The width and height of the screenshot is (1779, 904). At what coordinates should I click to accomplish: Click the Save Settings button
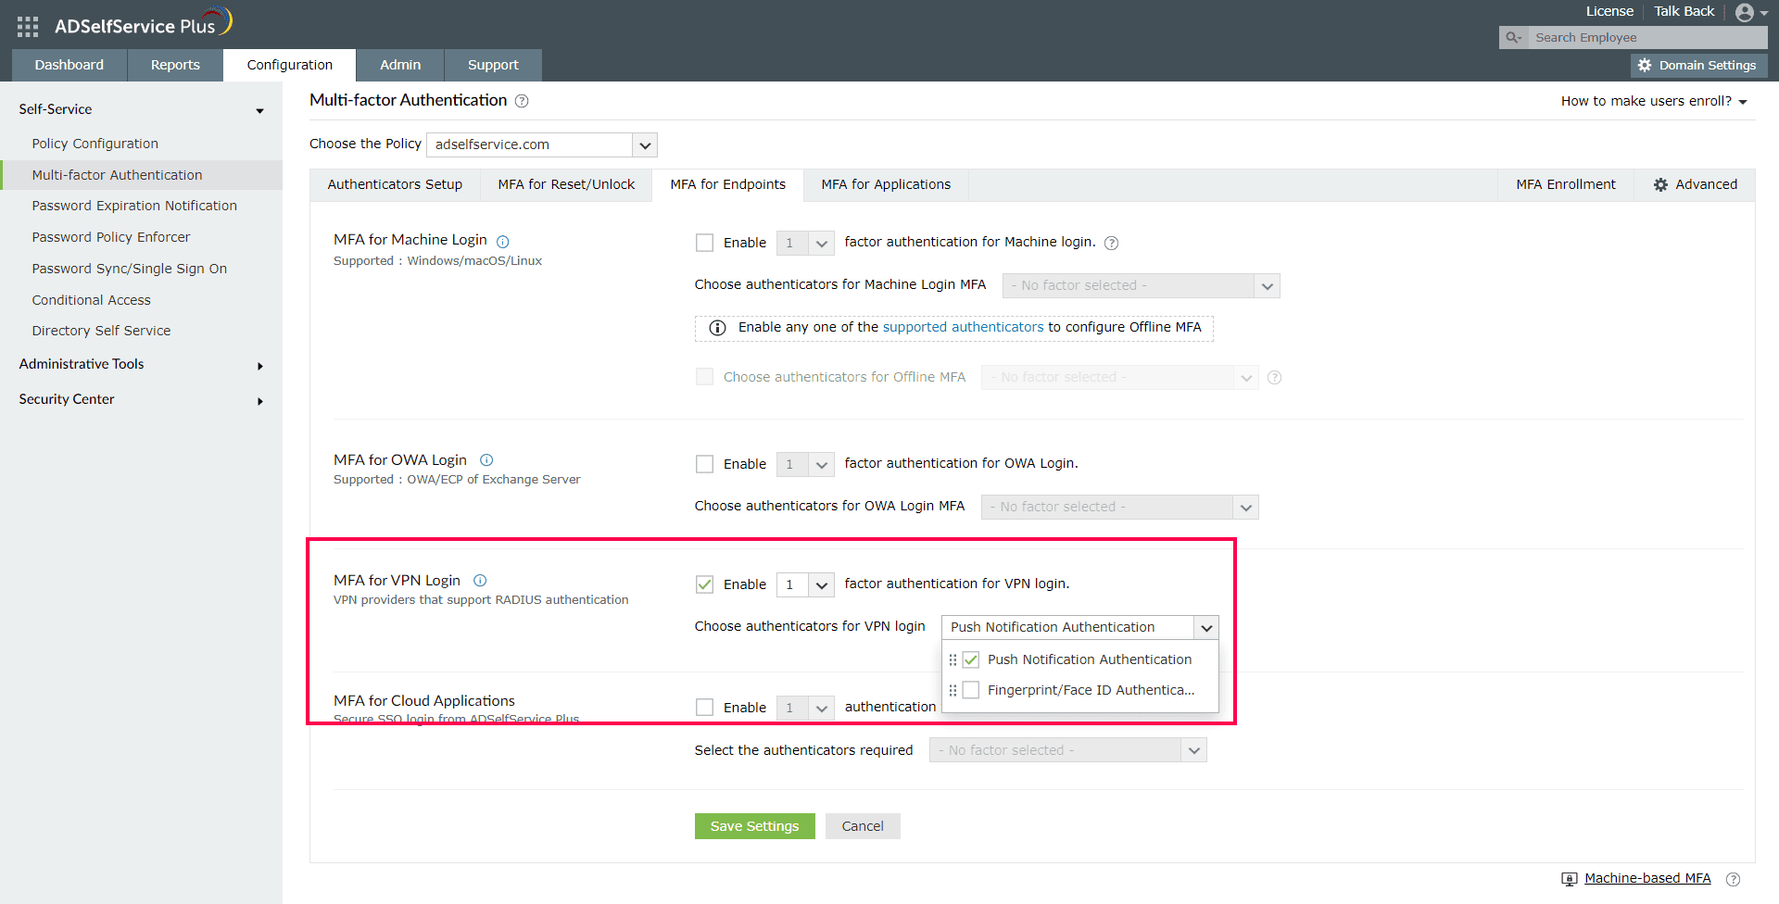tap(753, 825)
